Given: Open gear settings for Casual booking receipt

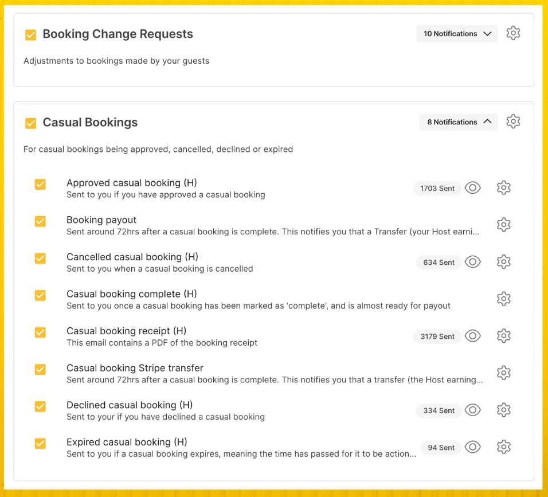Looking at the screenshot, I should tap(504, 336).
